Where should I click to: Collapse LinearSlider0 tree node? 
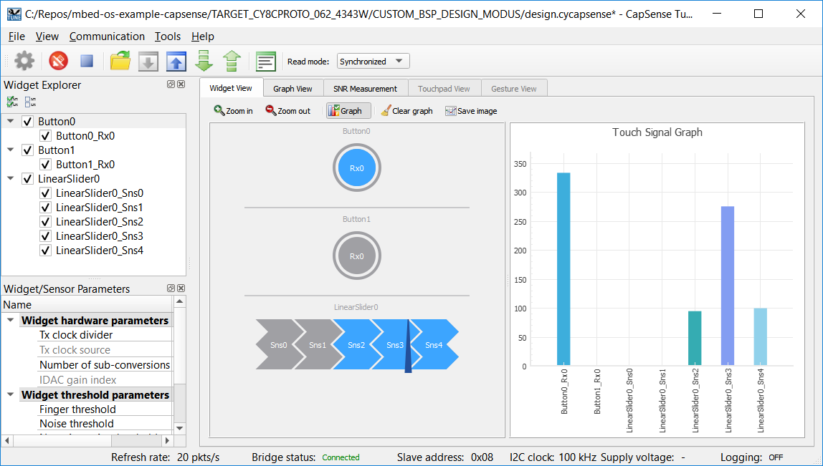pyautogui.click(x=11, y=179)
